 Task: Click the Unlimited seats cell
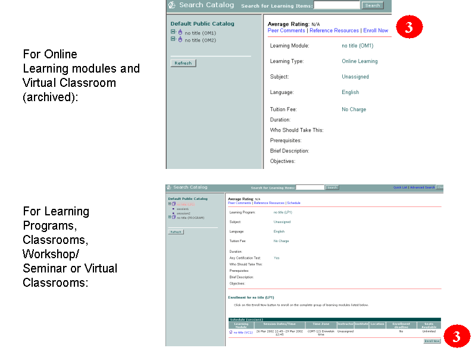click(x=429, y=331)
